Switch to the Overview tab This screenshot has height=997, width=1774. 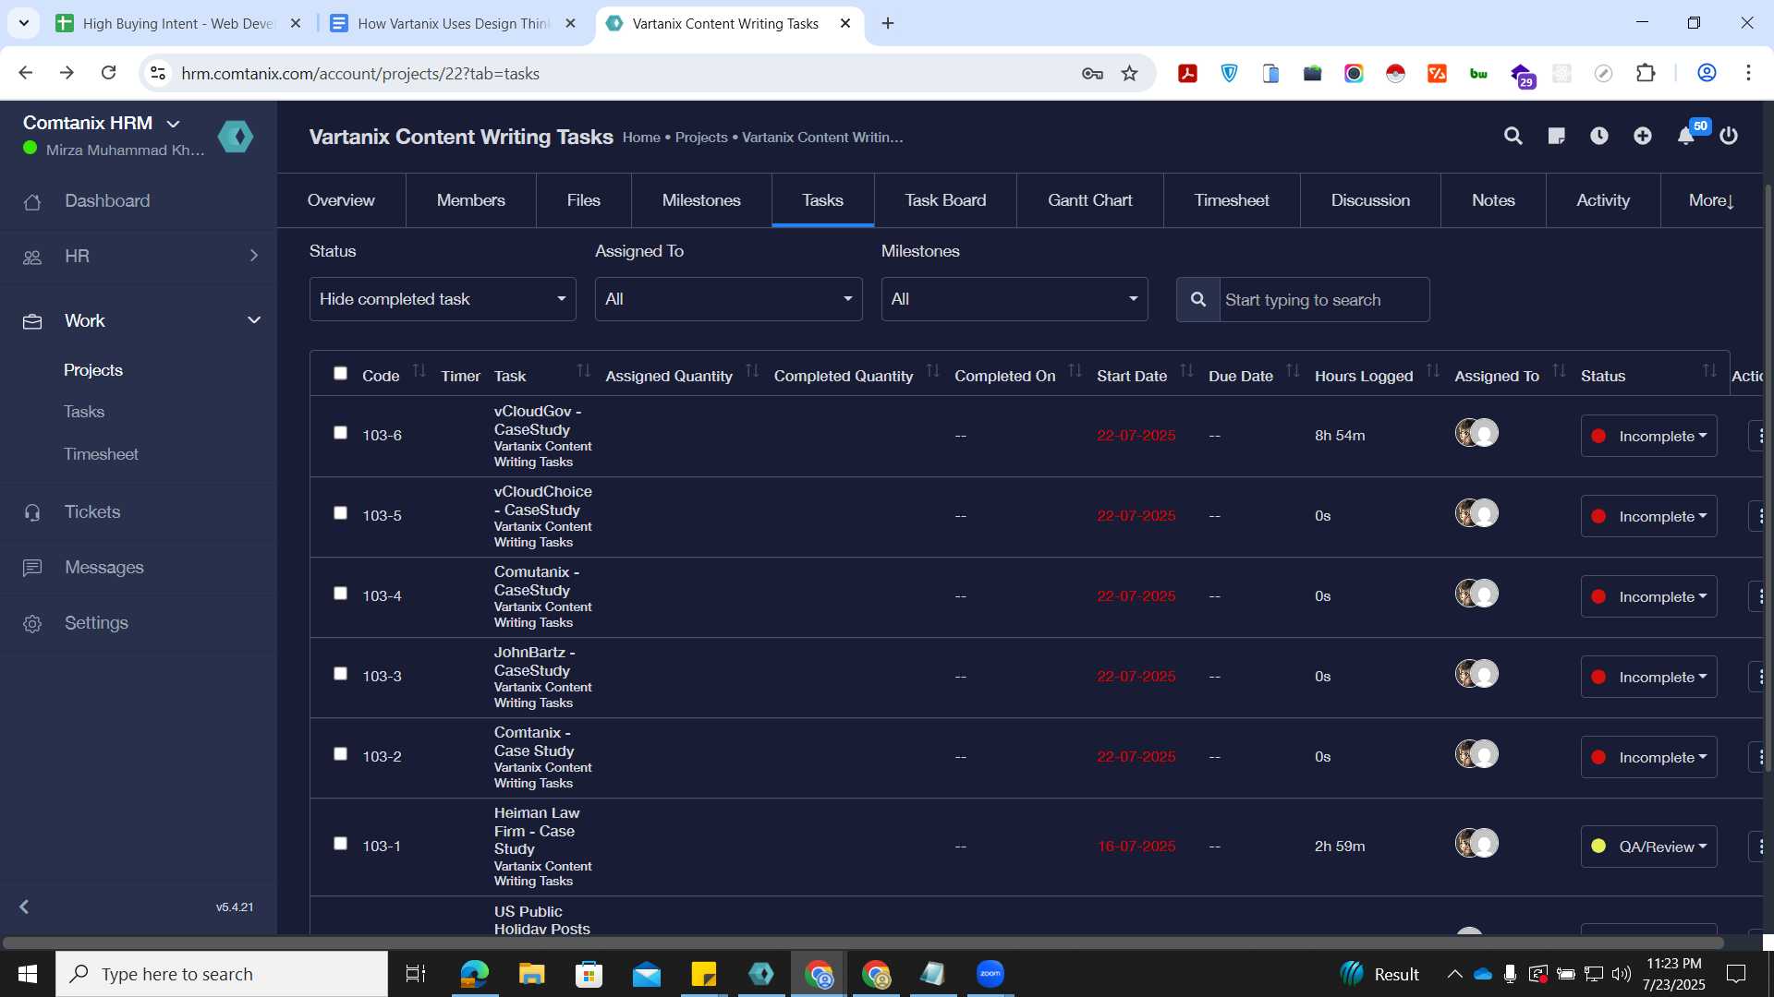[341, 200]
